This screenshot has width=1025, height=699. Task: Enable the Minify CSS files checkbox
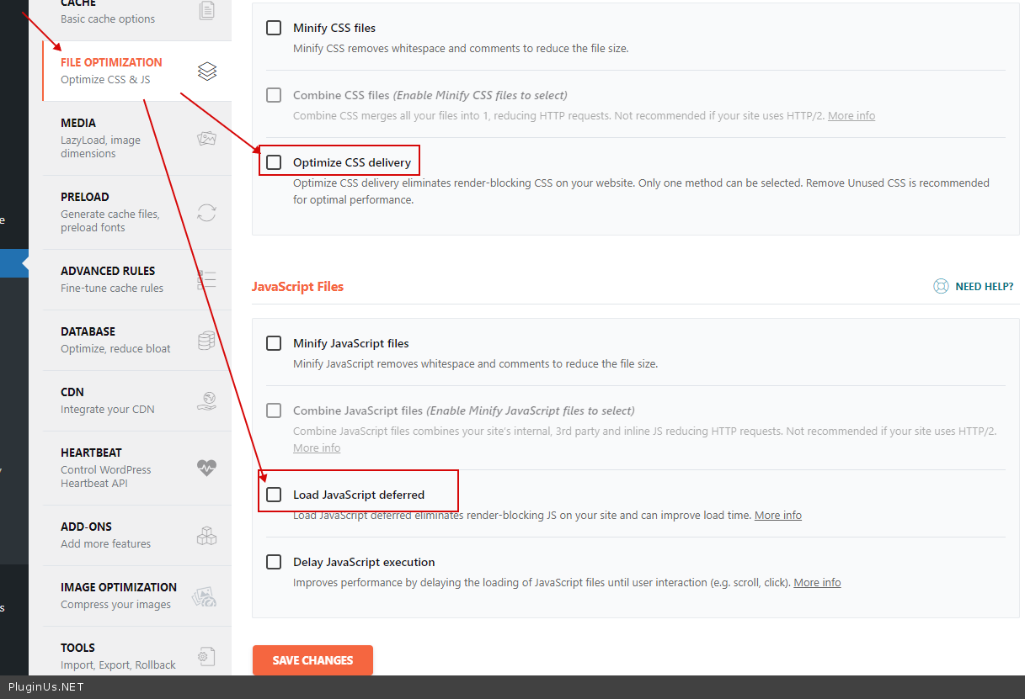coord(274,28)
